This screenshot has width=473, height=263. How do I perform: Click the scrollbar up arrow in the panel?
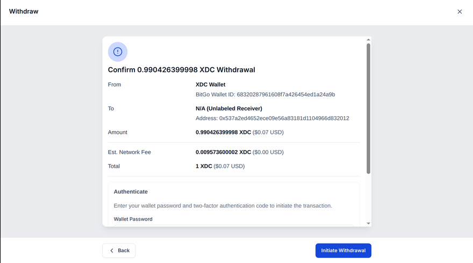[368, 40]
